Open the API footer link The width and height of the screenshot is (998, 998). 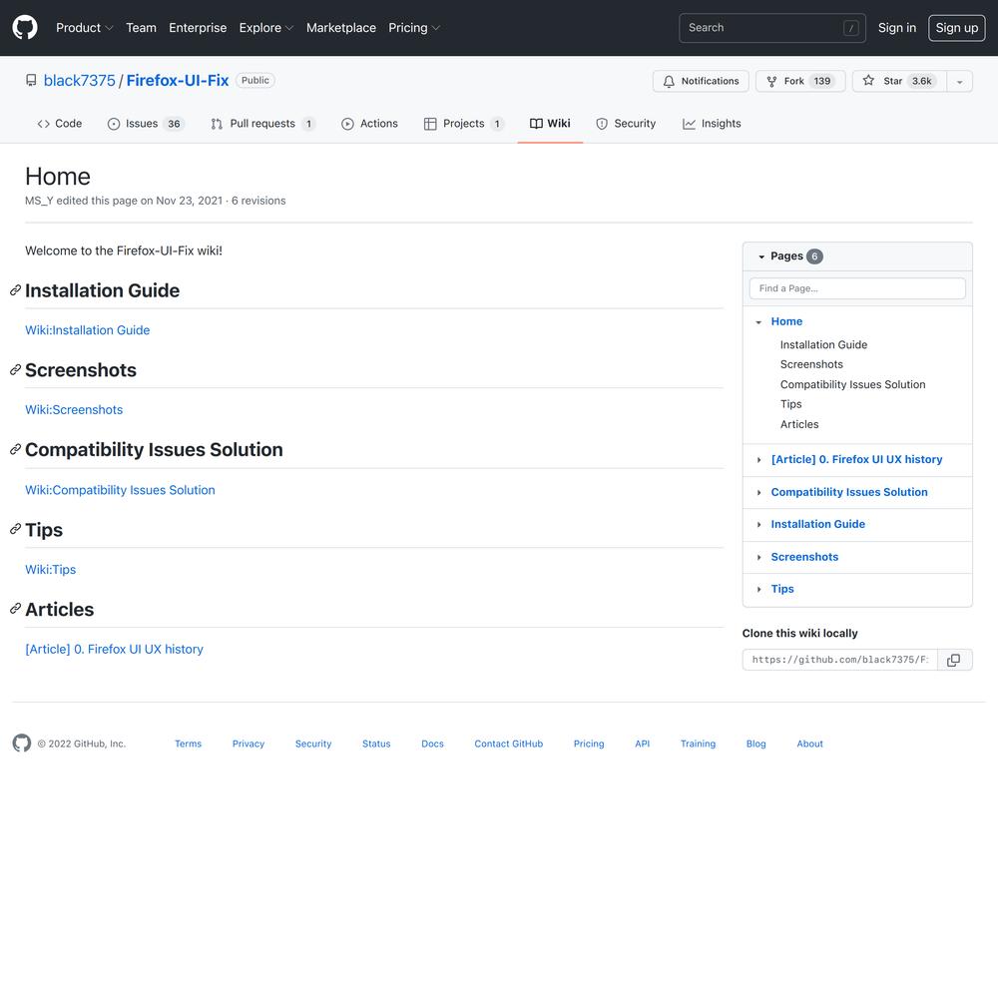[x=642, y=744]
